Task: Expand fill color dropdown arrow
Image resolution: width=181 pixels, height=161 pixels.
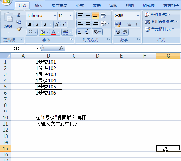Action: (48, 32)
